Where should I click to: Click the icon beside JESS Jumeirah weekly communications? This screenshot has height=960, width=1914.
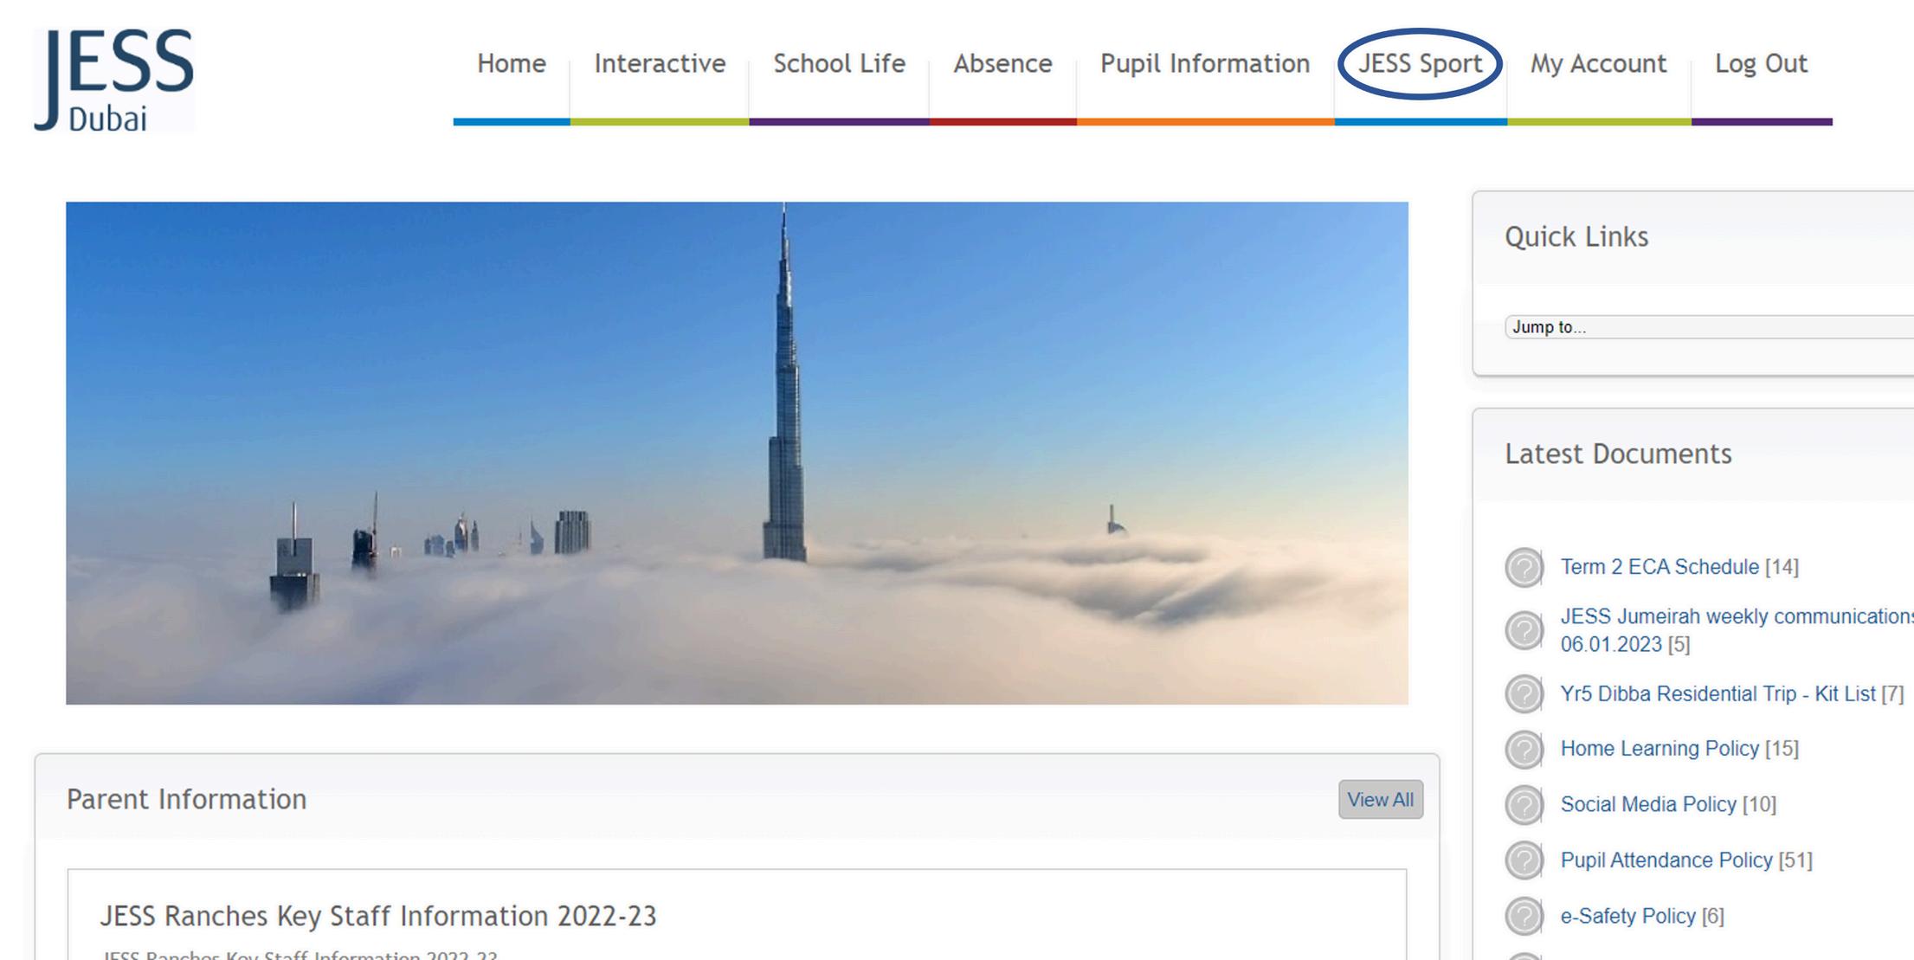click(x=1524, y=630)
